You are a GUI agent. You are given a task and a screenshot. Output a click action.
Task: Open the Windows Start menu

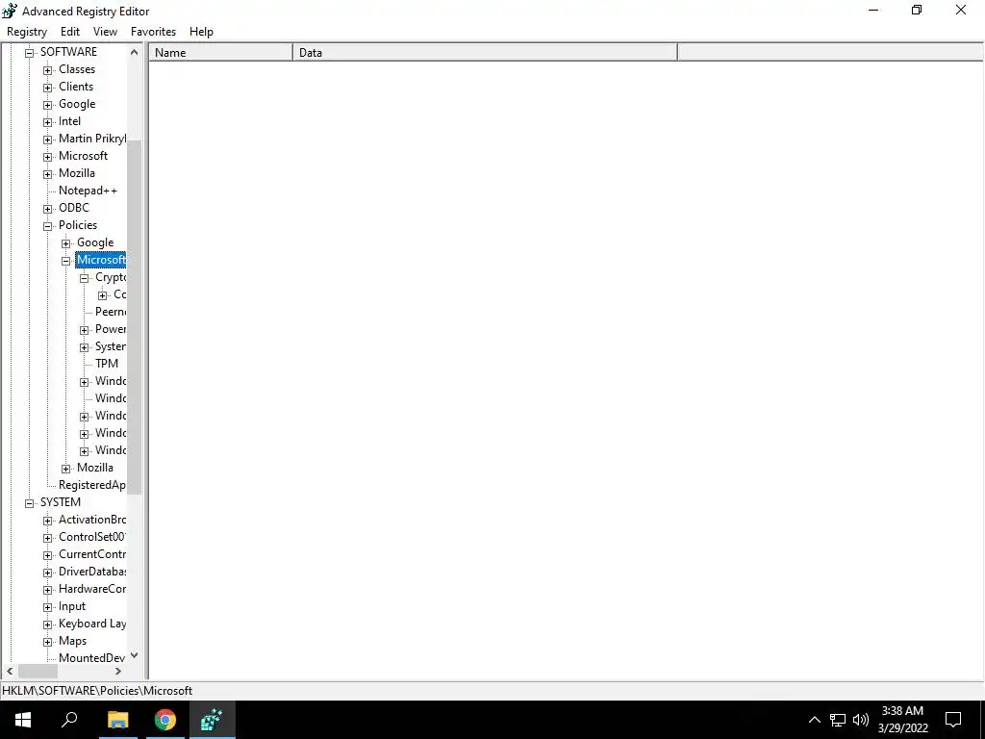click(23, 720)
